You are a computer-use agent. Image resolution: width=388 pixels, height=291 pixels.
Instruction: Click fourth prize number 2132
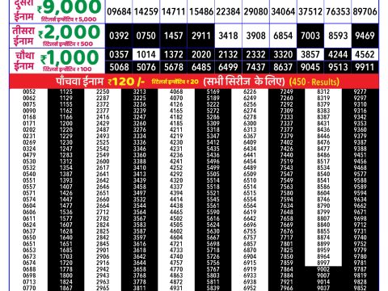coord(228,55)
